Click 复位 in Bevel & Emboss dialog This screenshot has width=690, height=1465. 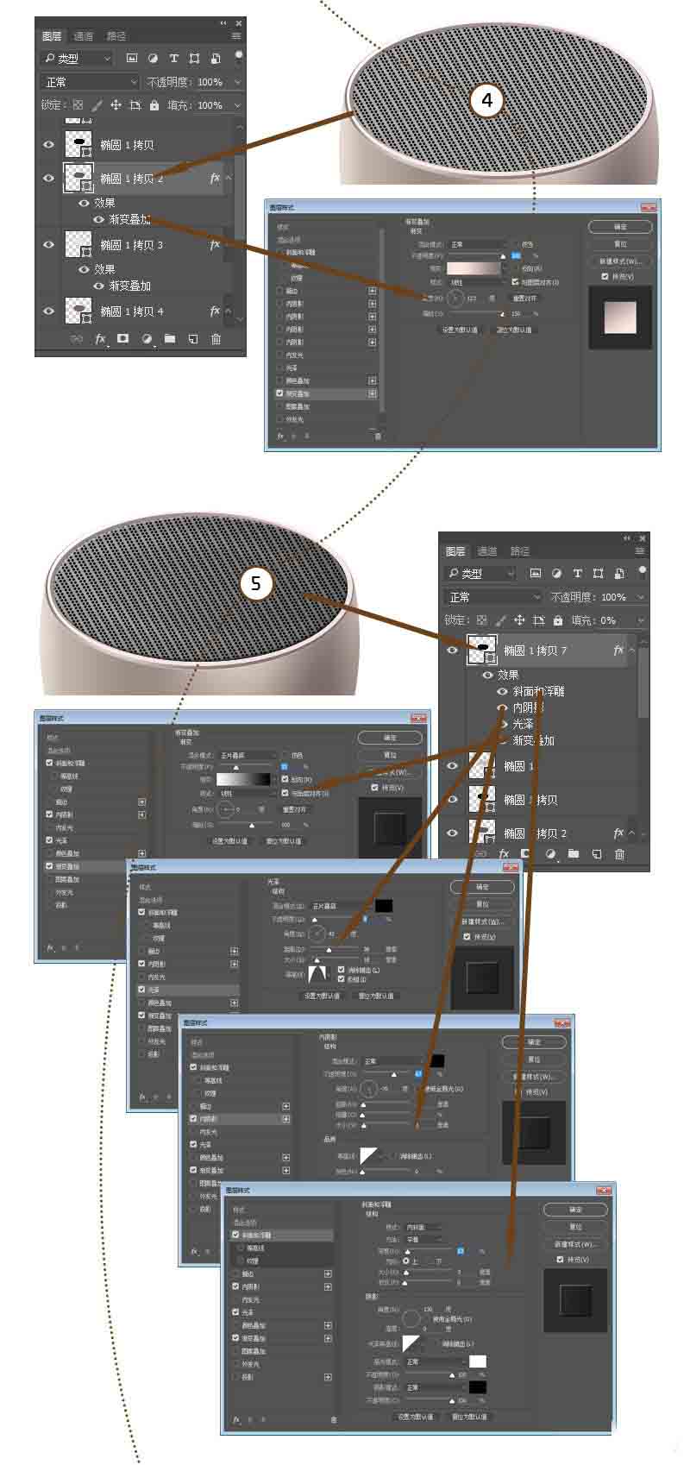[575, 1227]
